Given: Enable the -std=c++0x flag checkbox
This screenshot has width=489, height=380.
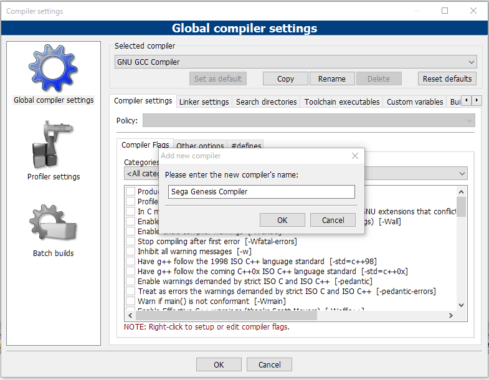Looking at the screenshot, I should point(130,272).
